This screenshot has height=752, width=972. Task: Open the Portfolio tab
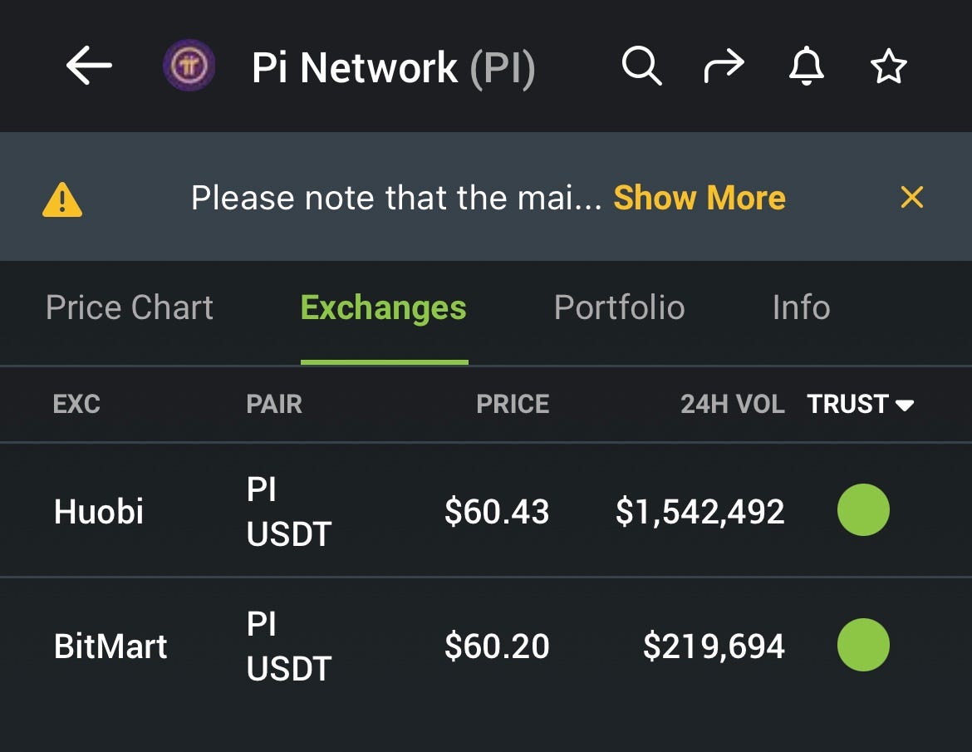pos(618,307)
